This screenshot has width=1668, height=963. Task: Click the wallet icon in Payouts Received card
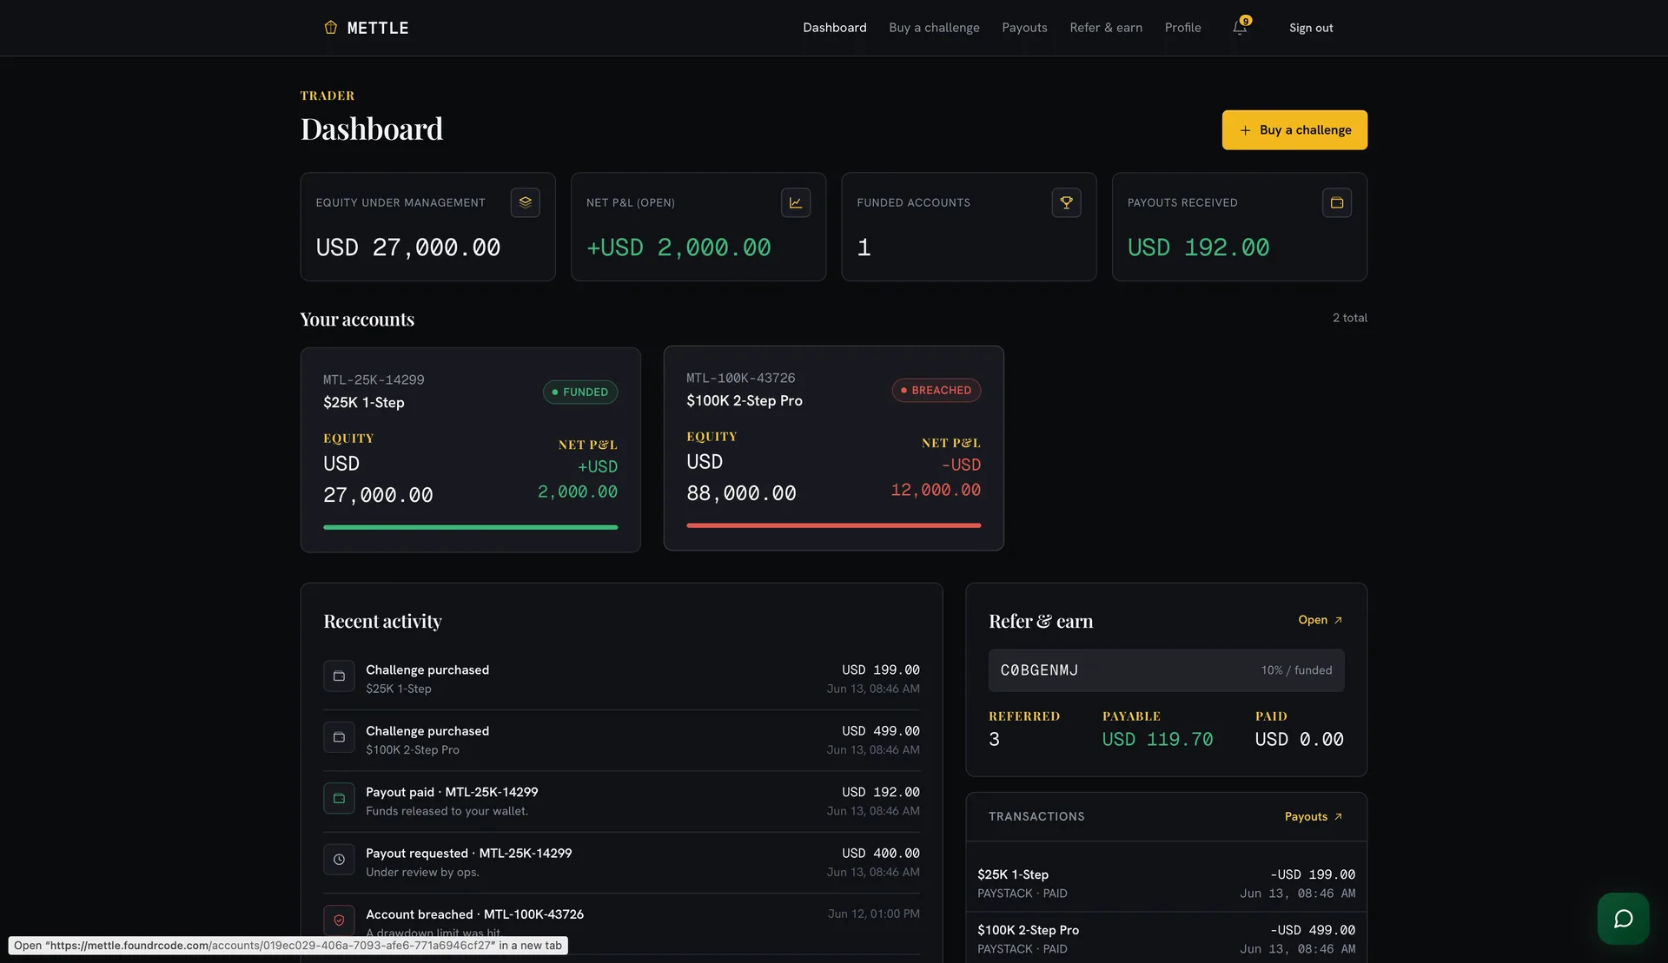[1337, 202]
